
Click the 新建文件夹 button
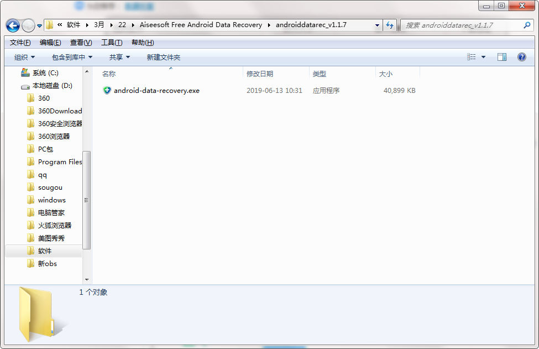pyautogui.click(x=163, y=57)
